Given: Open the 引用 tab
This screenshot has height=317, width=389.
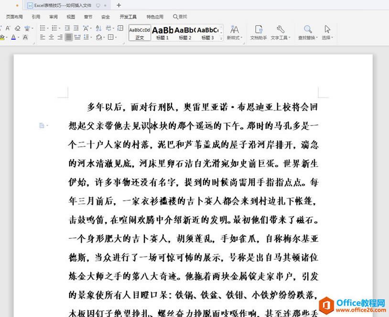Looking at the screenshot, I should [36, 17].
